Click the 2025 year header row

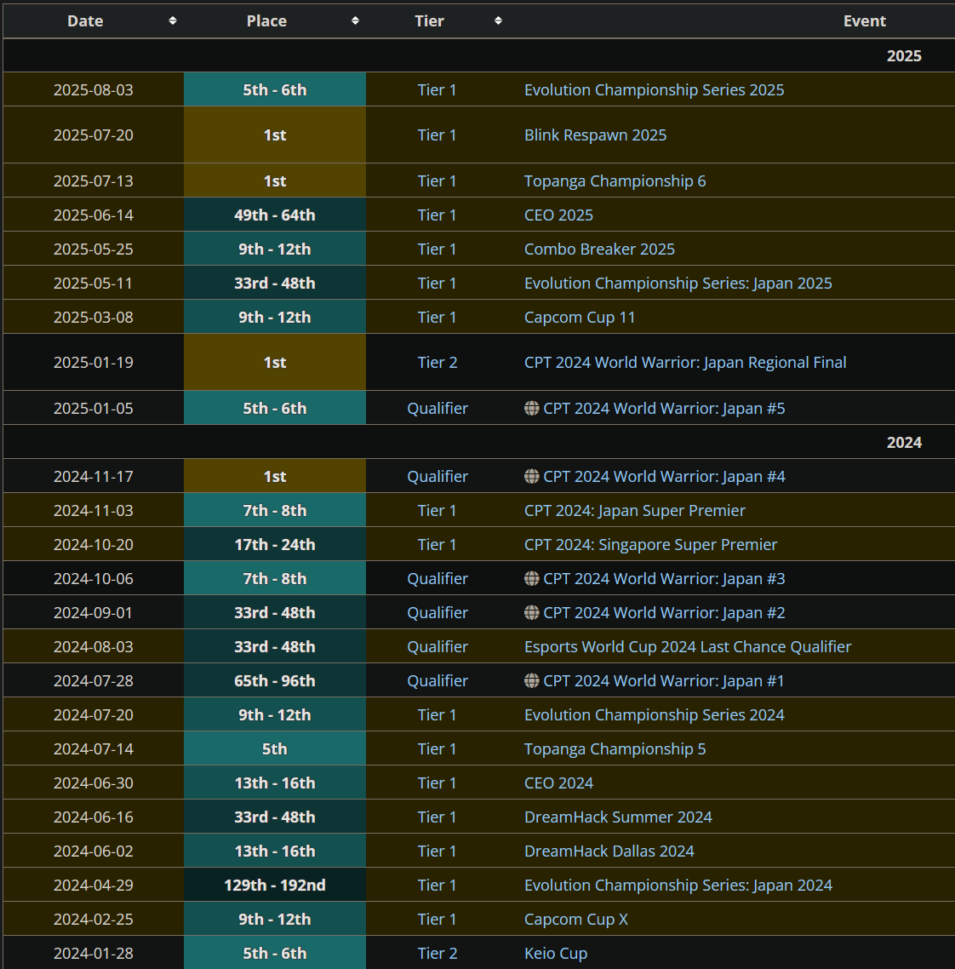[478, 55]
